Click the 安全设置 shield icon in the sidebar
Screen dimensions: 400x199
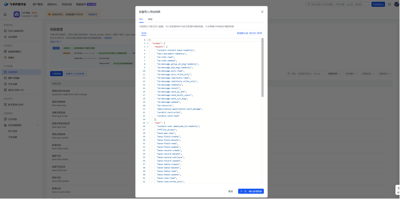coord(5,84)
